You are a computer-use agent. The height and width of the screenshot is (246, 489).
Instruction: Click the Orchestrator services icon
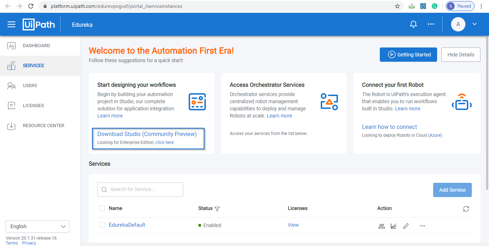point(329,101)
